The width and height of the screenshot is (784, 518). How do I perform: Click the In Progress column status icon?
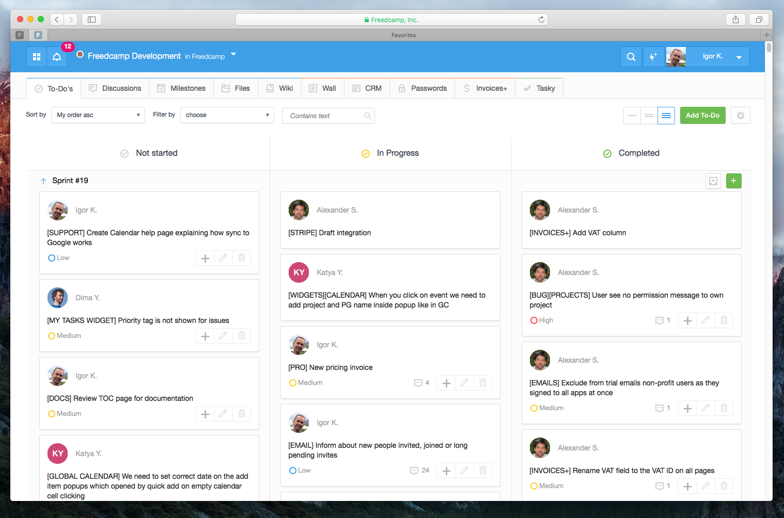pyautogui.click(x=366, y=154)
